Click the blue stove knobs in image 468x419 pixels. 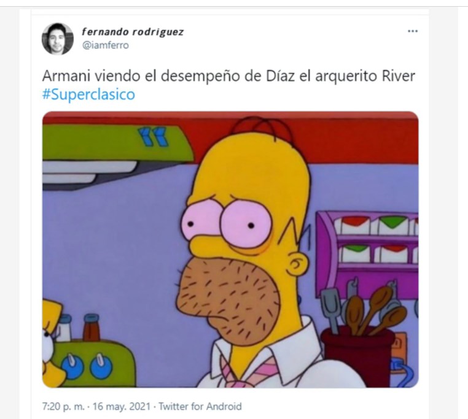[x=87, y=367]
